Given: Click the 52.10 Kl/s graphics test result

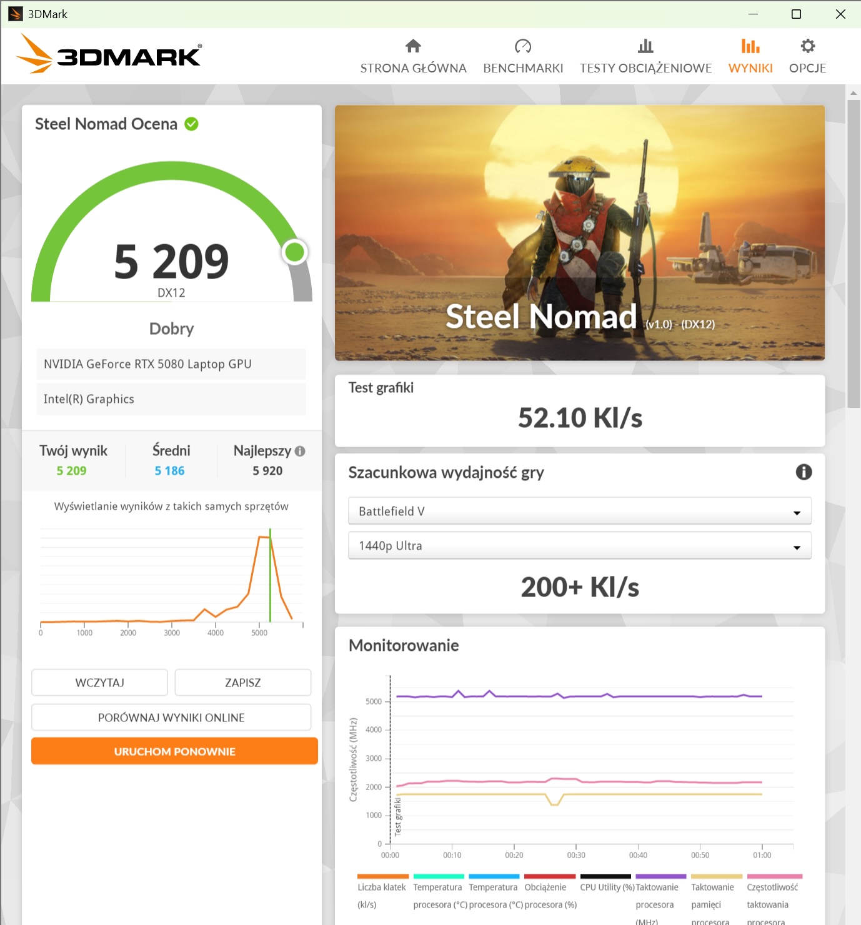Looking at the screenshot, I should click(x=580, y=418).
